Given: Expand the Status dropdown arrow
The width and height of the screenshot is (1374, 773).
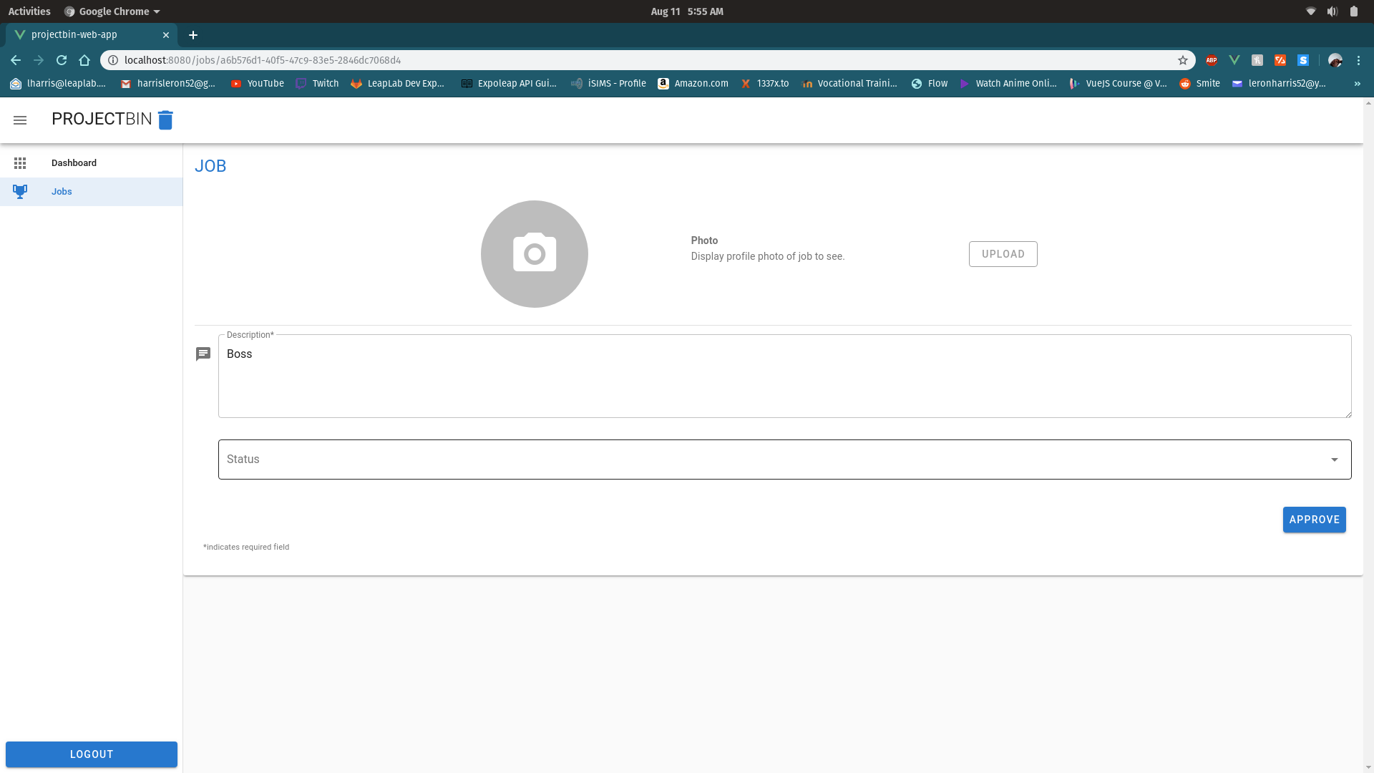Looking at the screenshot, I should click(1334, 460).
